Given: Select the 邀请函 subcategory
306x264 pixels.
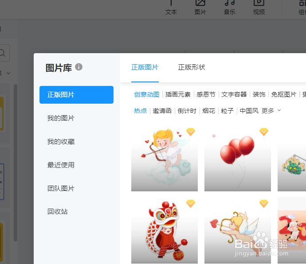Looking at the screenshot, I should coord(162,111).
